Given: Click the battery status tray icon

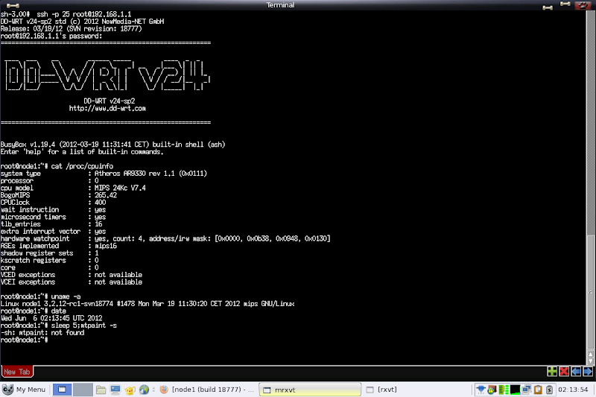Looking at the screenshot, I should pos(549,390).
